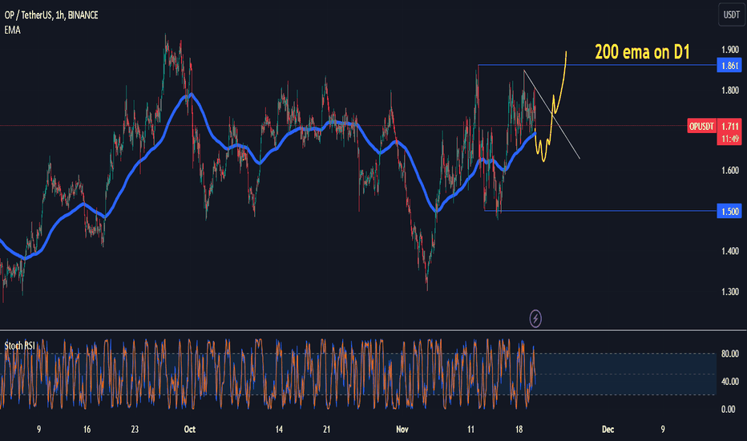Click the Oct date label

click(x=190, y=429)
